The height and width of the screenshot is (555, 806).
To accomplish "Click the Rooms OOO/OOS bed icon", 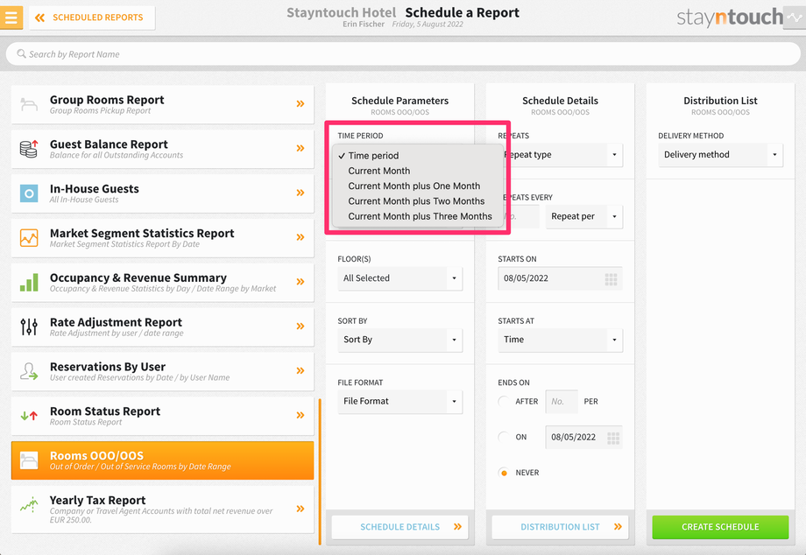I will tap(29, 460).
